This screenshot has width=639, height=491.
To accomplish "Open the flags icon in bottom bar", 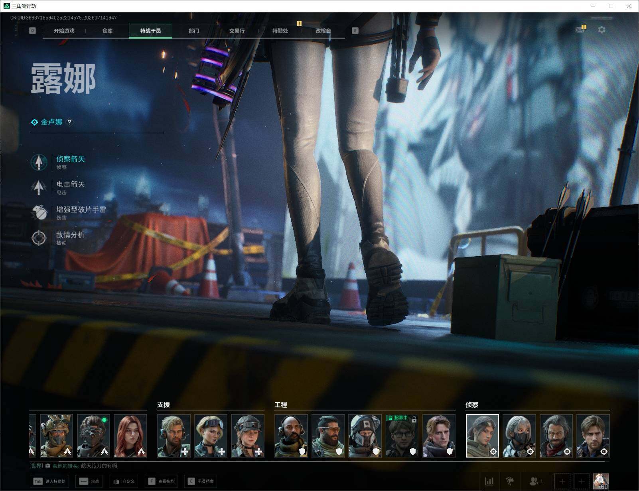I will click(510, 481).
